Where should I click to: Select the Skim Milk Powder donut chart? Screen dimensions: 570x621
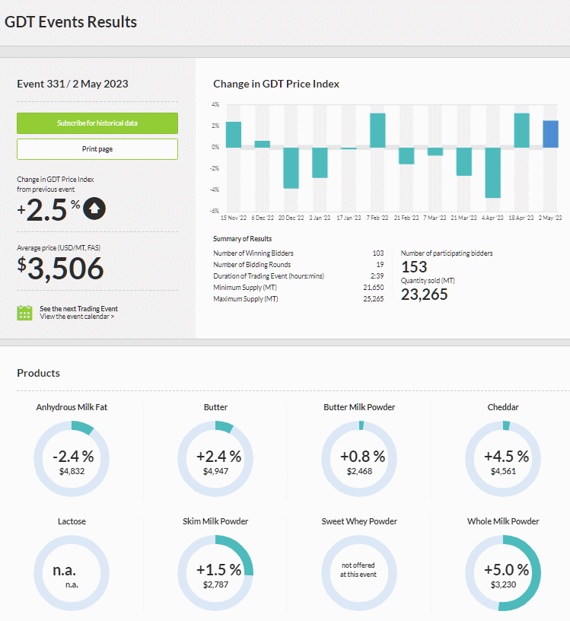(215, 573)
